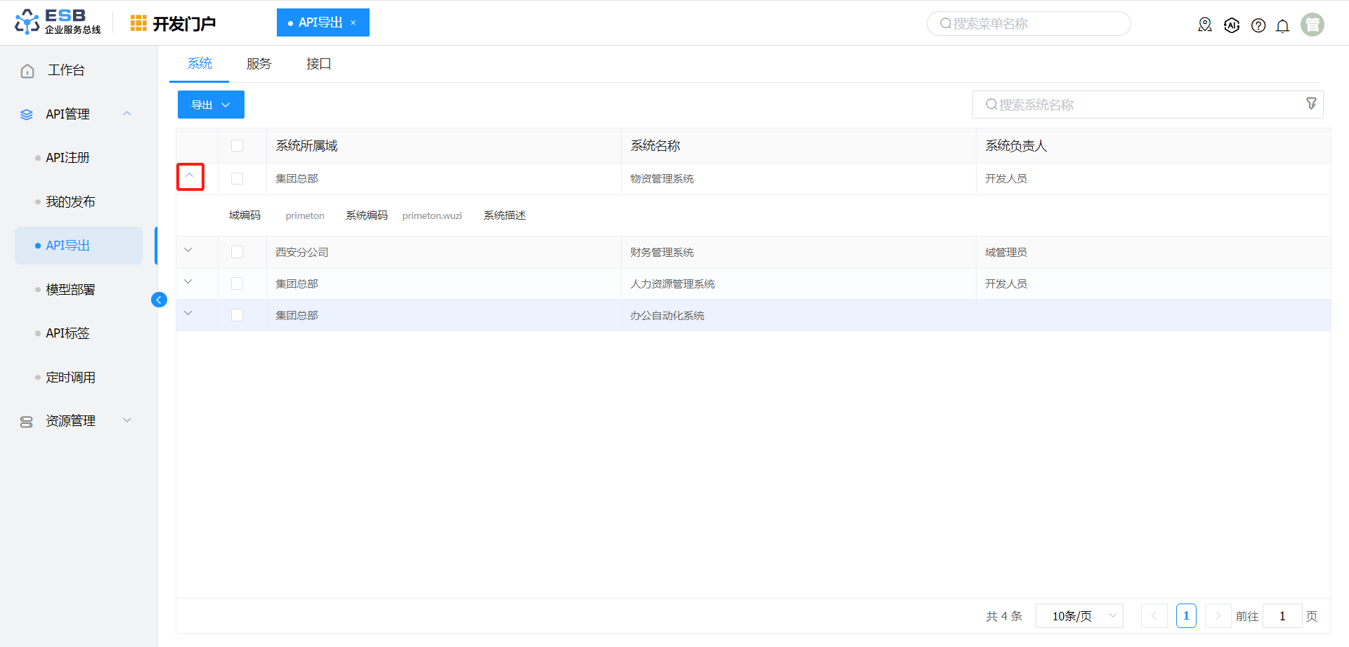The image size is (1349, 647).
Task: Toggle the select-all checkbox in table header
Action: point(237,146)
